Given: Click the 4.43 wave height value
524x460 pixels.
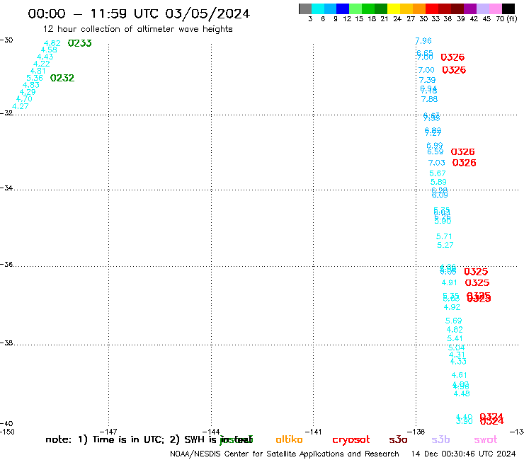Looking at the screenshot, I should [45, 57].
